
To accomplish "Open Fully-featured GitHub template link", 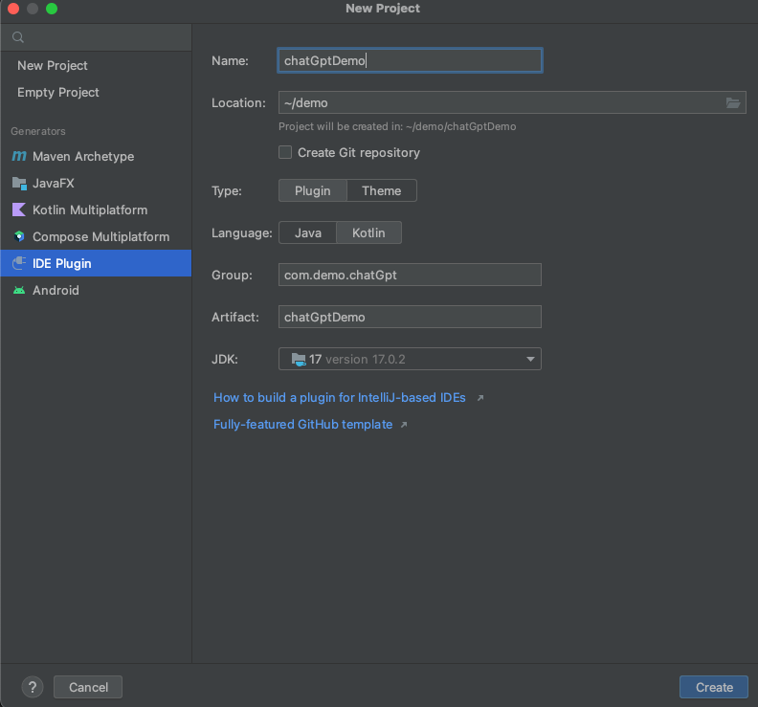I will 303,425.
